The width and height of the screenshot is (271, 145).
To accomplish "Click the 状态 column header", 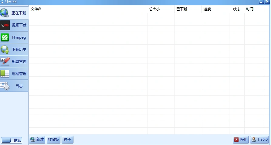I will 237,9.
